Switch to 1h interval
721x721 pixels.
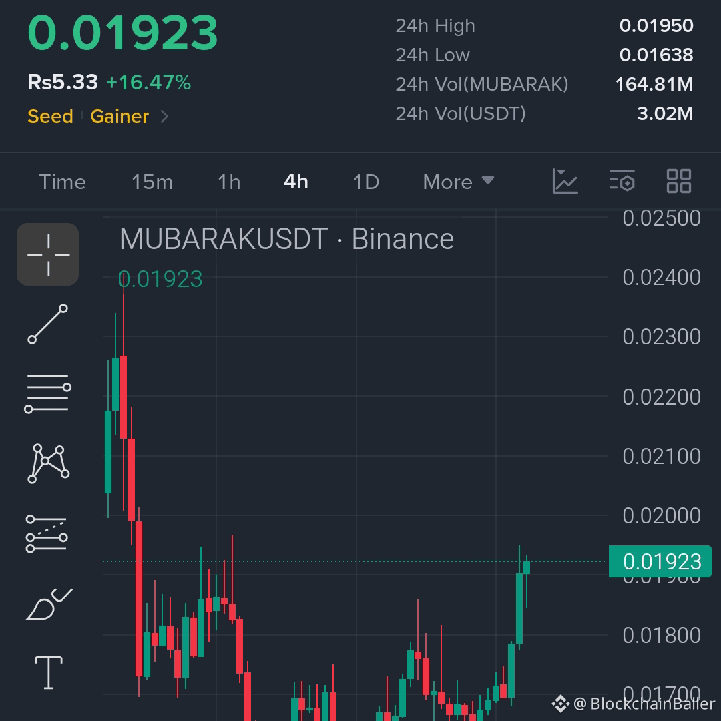(x=229, y=182)
